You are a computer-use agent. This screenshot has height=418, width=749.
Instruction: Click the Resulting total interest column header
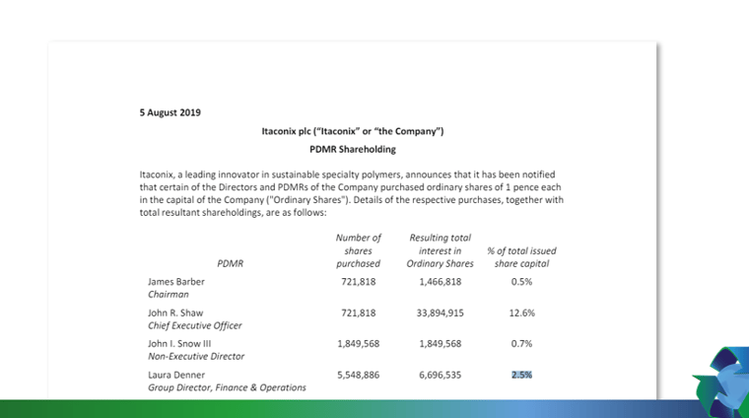tap(440, 250)
